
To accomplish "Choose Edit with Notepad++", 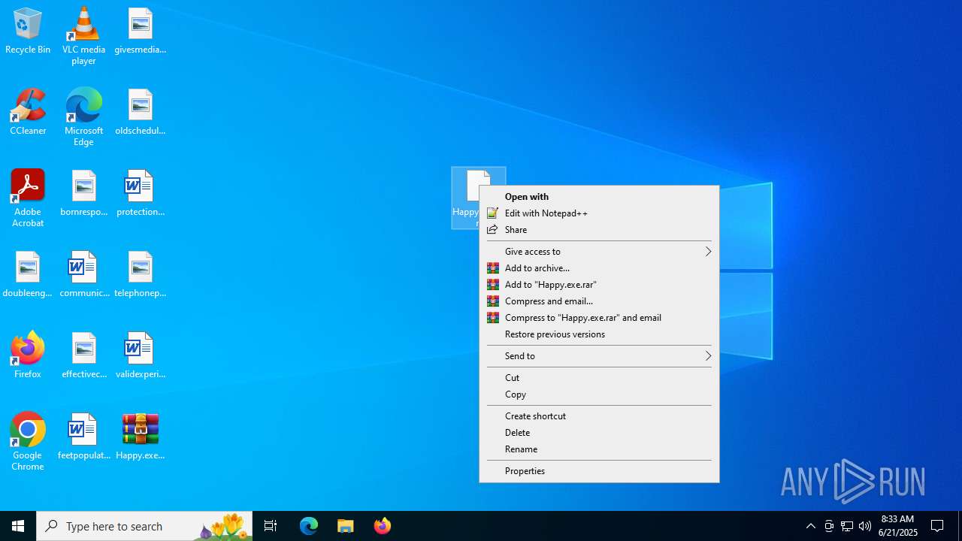I will coord(599,213).
